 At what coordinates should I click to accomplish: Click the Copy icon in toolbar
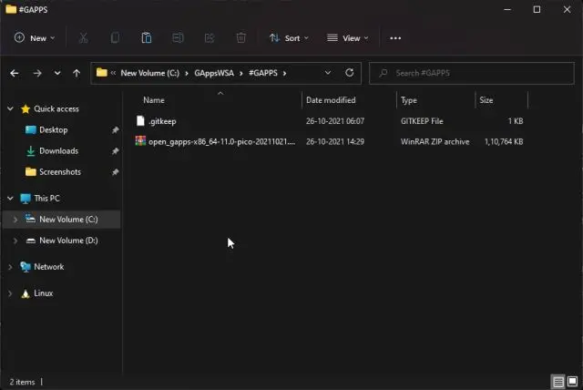click(x=115, y=38)
